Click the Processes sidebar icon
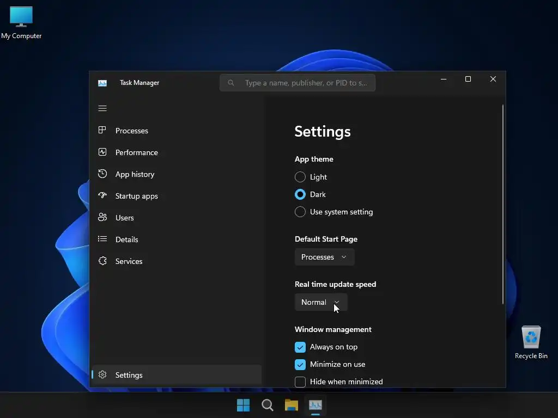 (102, 130)
